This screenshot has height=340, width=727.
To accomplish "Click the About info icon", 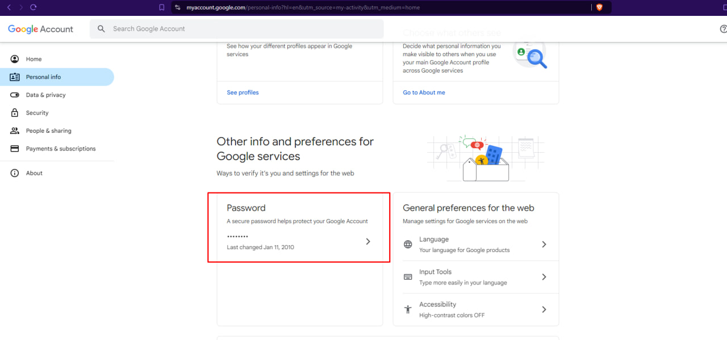I will coord(15,173).
